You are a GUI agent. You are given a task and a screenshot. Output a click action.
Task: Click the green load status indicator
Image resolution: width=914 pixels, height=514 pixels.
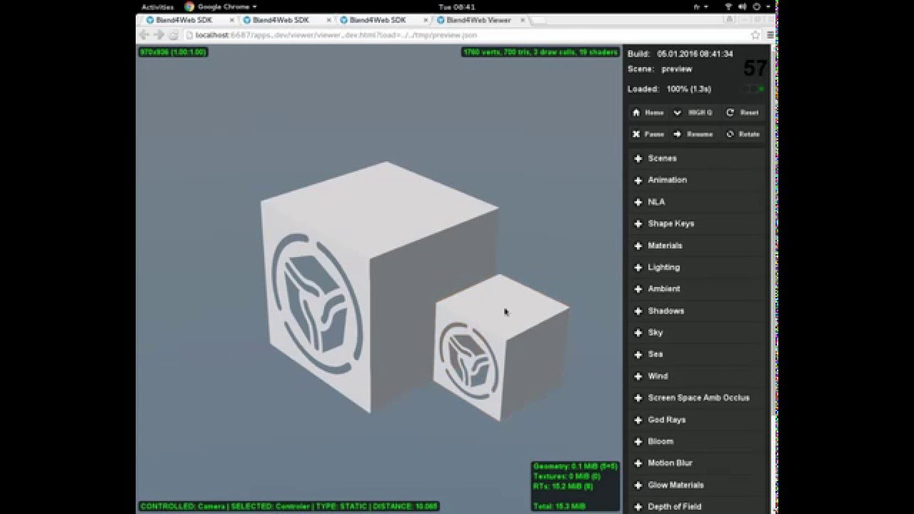pos(761,89)
